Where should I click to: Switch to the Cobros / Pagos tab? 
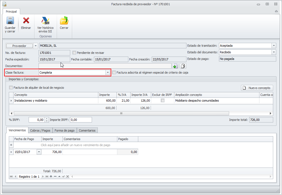[x=40, y=130]
